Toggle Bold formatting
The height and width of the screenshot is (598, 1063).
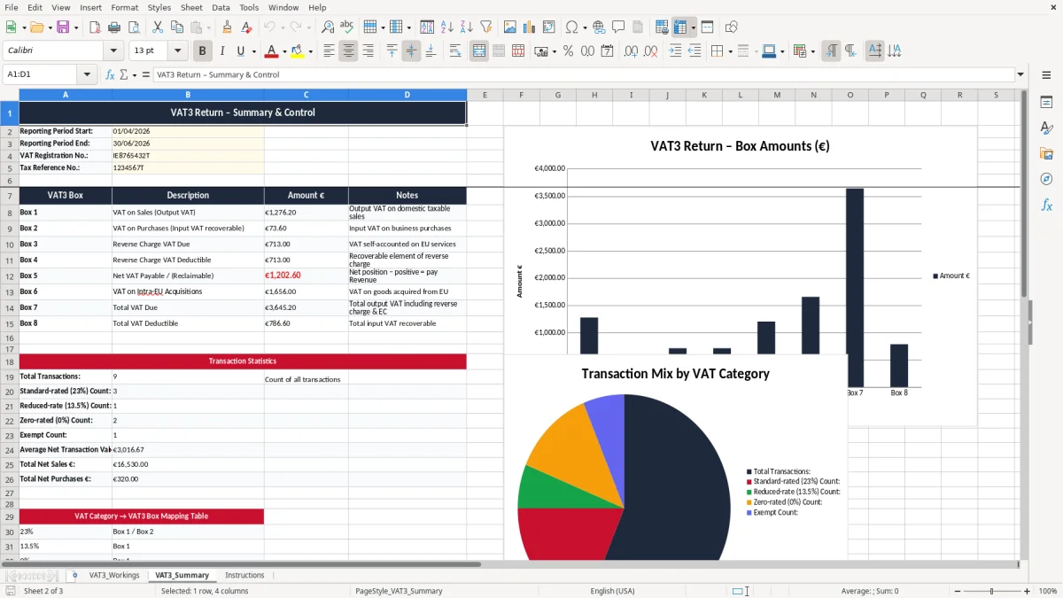pyautogui.click(x=202, y=51)
